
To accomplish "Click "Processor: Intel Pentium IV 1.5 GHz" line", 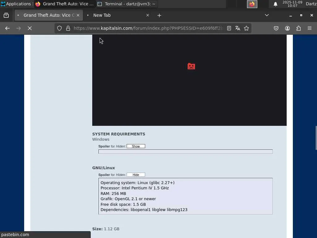I will [x=135, y=188].
